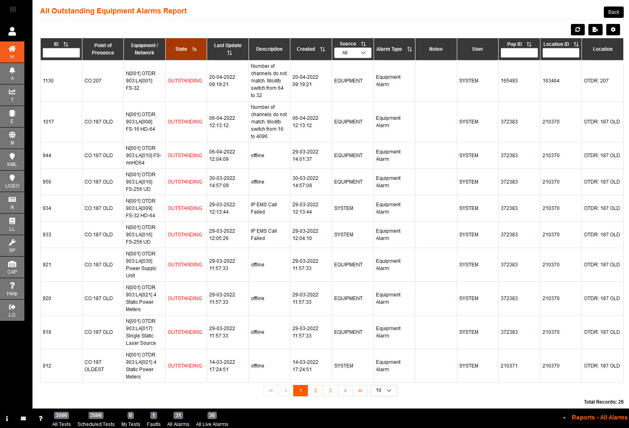Open the Map view via globe icon
This screenshot has width=629, height=428.
pyautogui.click(x=12, y=138)
